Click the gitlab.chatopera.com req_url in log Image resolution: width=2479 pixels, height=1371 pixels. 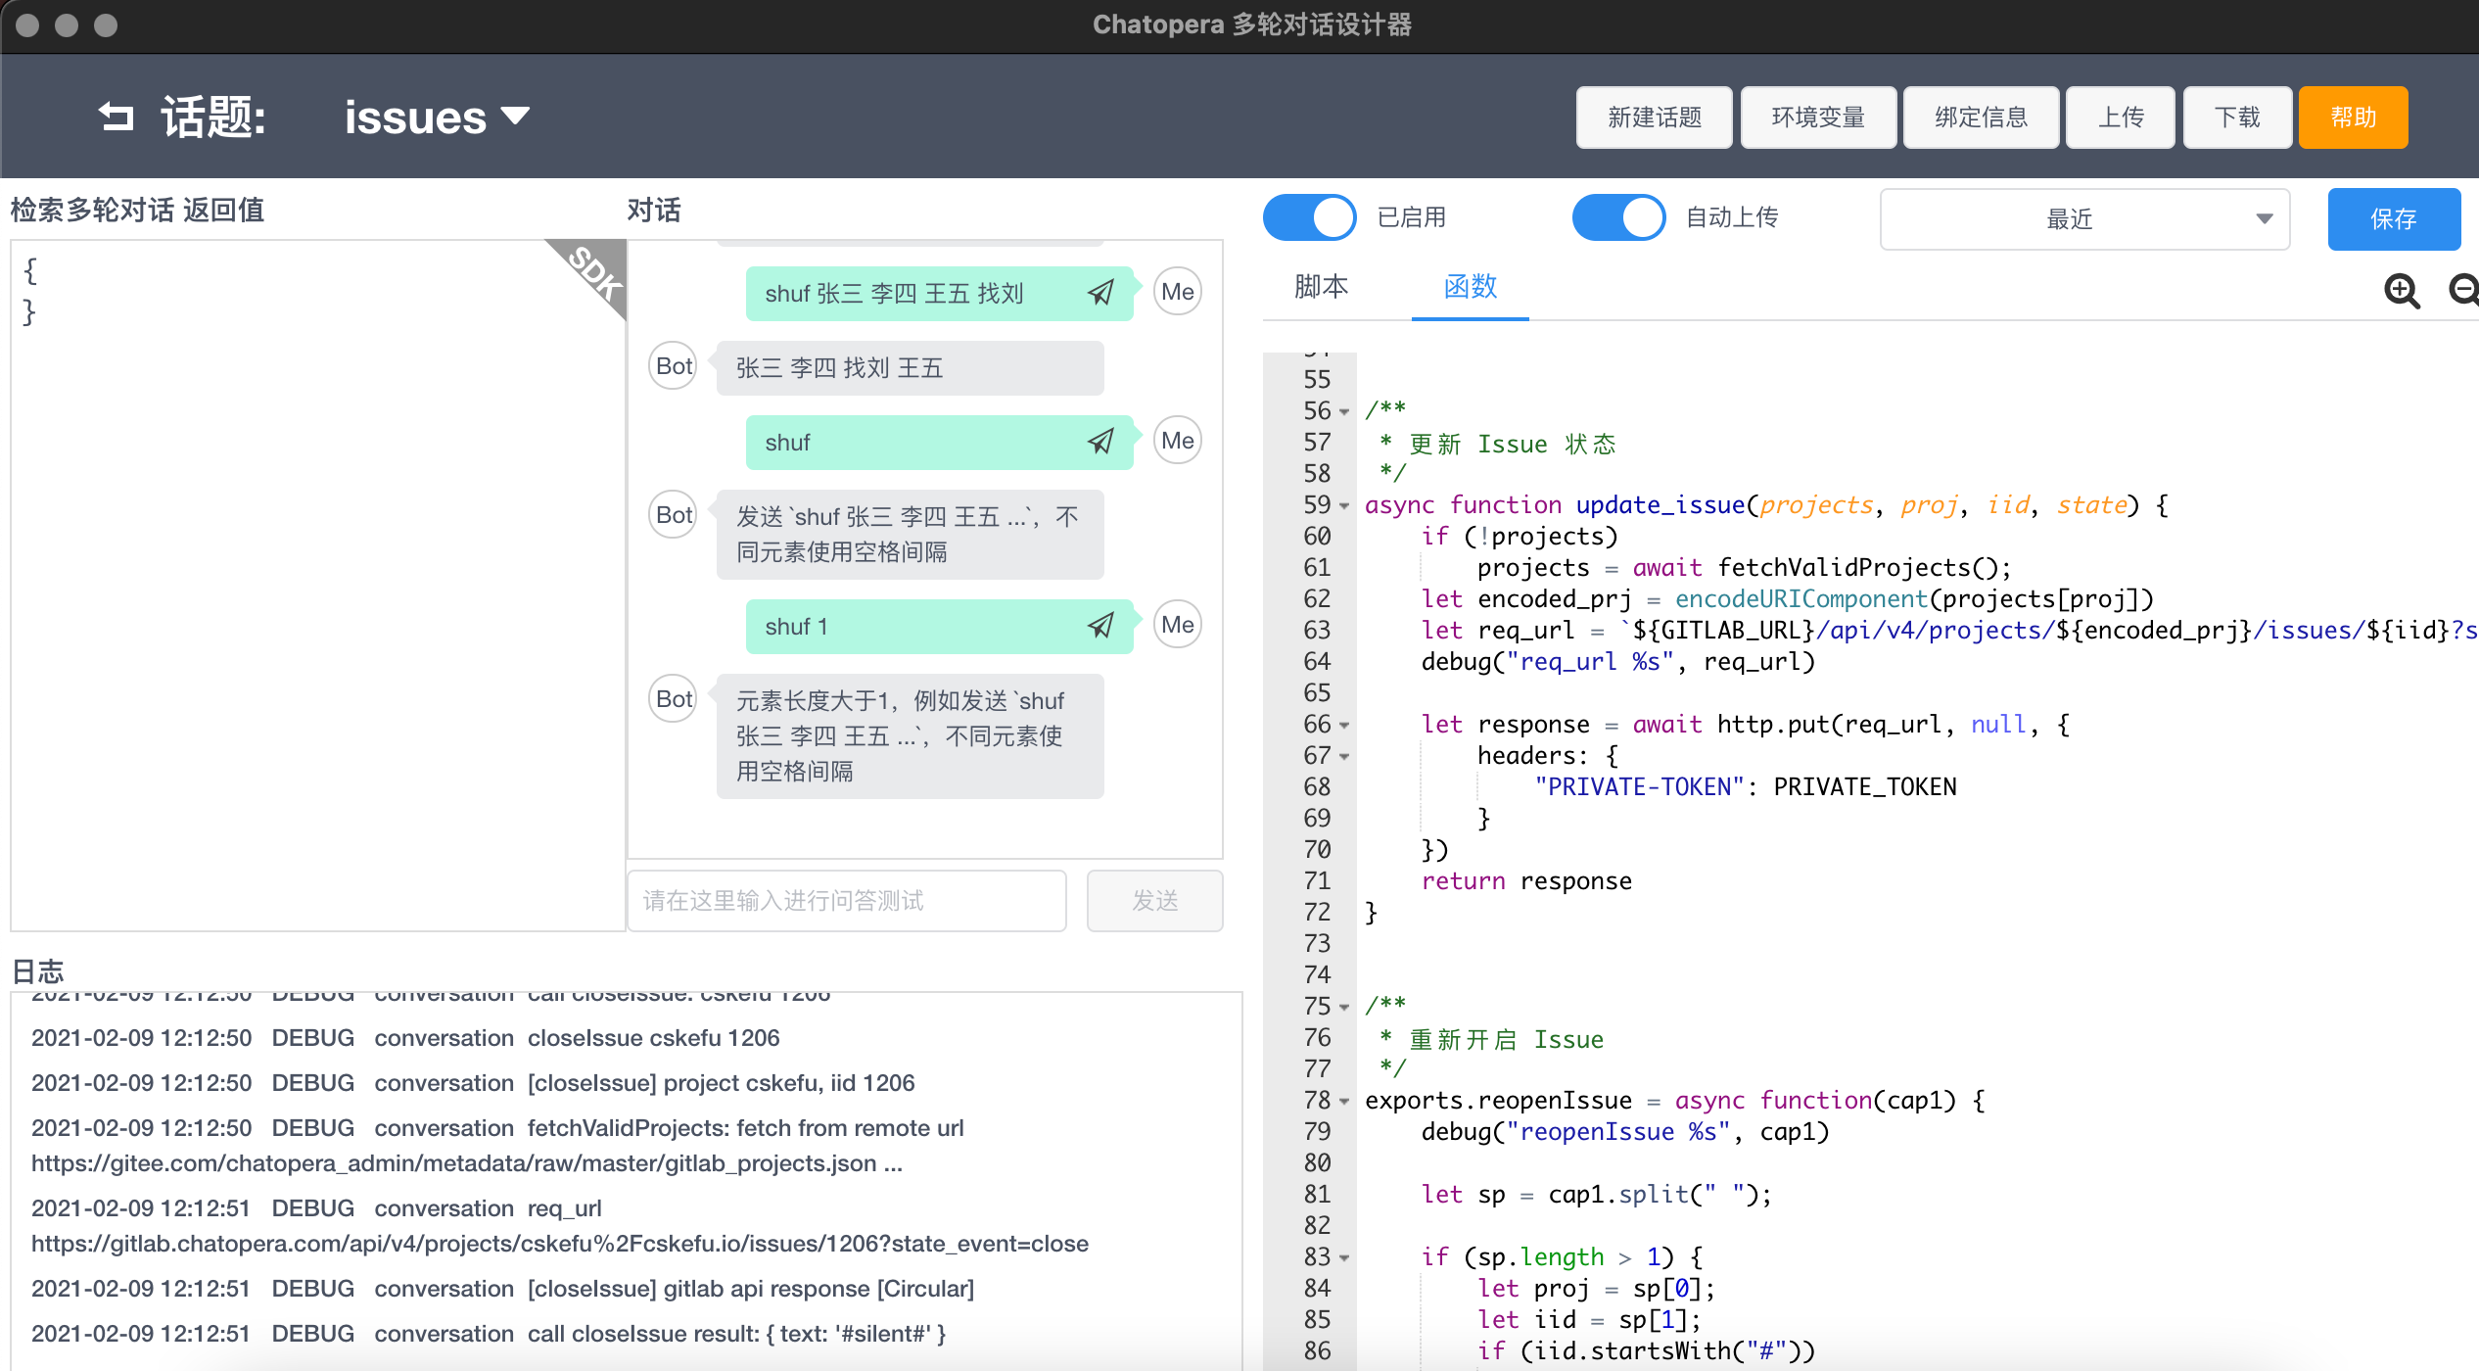pos(560,1244)
